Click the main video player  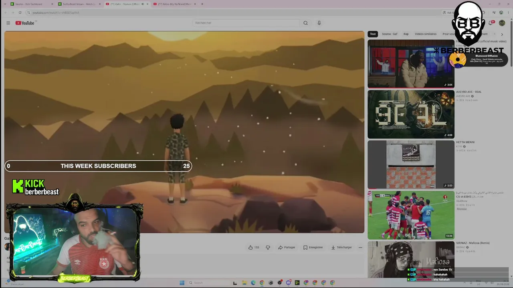pyautogui.click(x=184, y=132)
